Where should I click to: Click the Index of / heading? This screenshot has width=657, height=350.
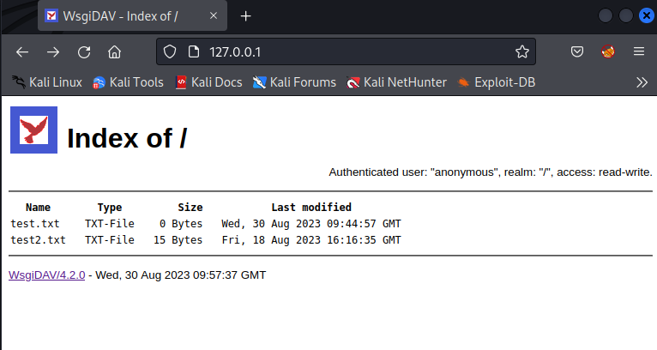click(x=127, y=138)
